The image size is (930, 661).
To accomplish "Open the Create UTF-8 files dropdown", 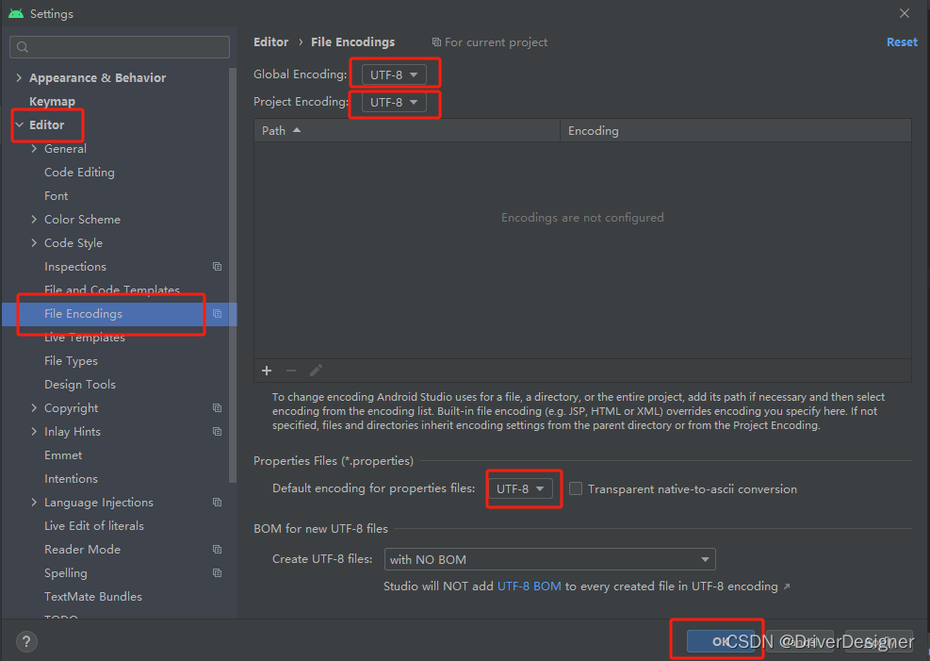I will 550,559.
